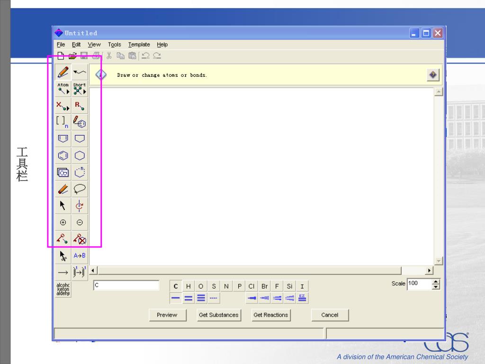Expand the Atom menu tool
The width and height of the screenshot is (485, 364).
point(63,89)
